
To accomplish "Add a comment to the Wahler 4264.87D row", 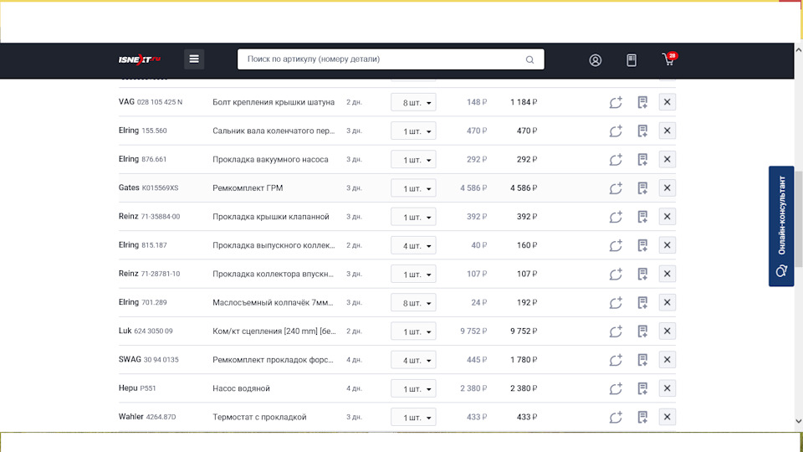I will tap(616, 417).
